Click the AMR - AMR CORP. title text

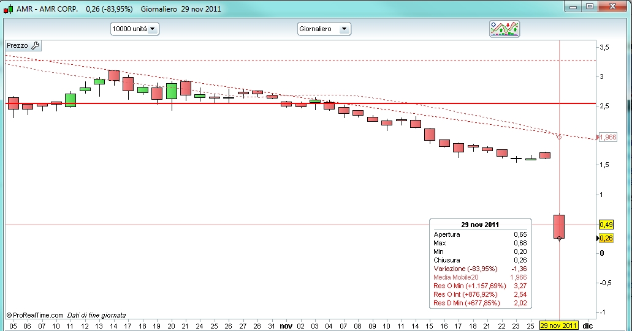point(47,9)
